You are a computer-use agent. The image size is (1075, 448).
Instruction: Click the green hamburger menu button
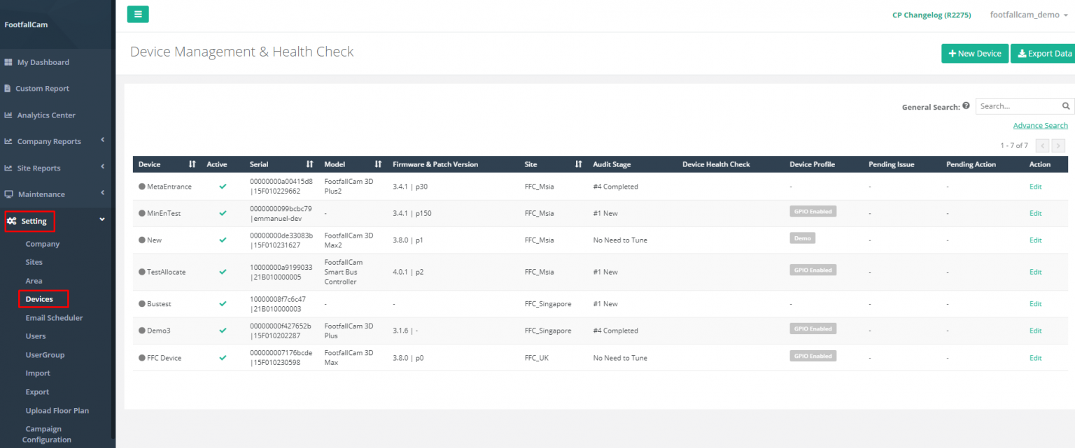[x=138, y=14]
